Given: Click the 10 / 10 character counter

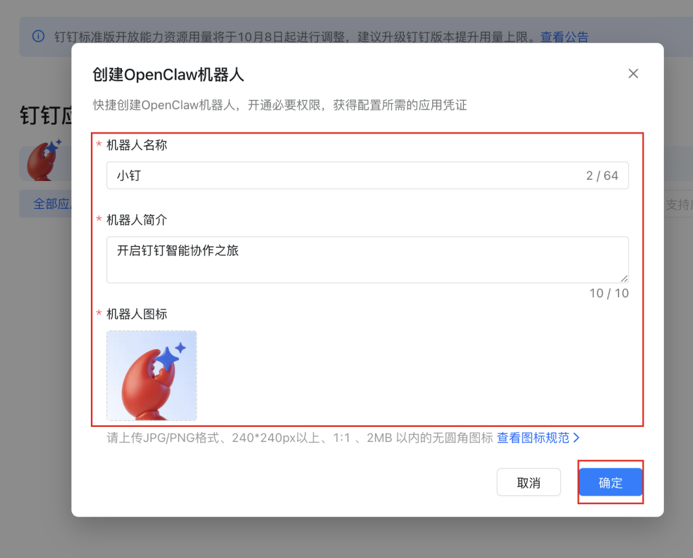Looking at the screenshot, I should pyautogui.click(x=609, y=293).
